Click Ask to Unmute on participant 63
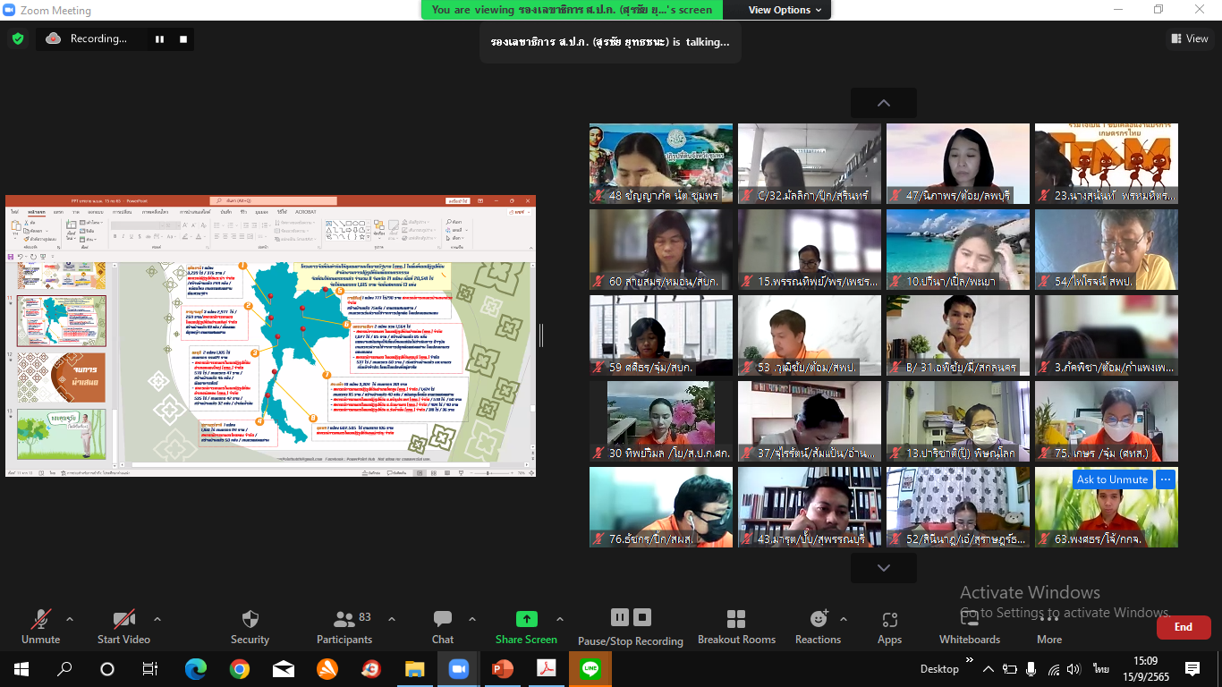1222x687 pixels. pos(1112,479)
